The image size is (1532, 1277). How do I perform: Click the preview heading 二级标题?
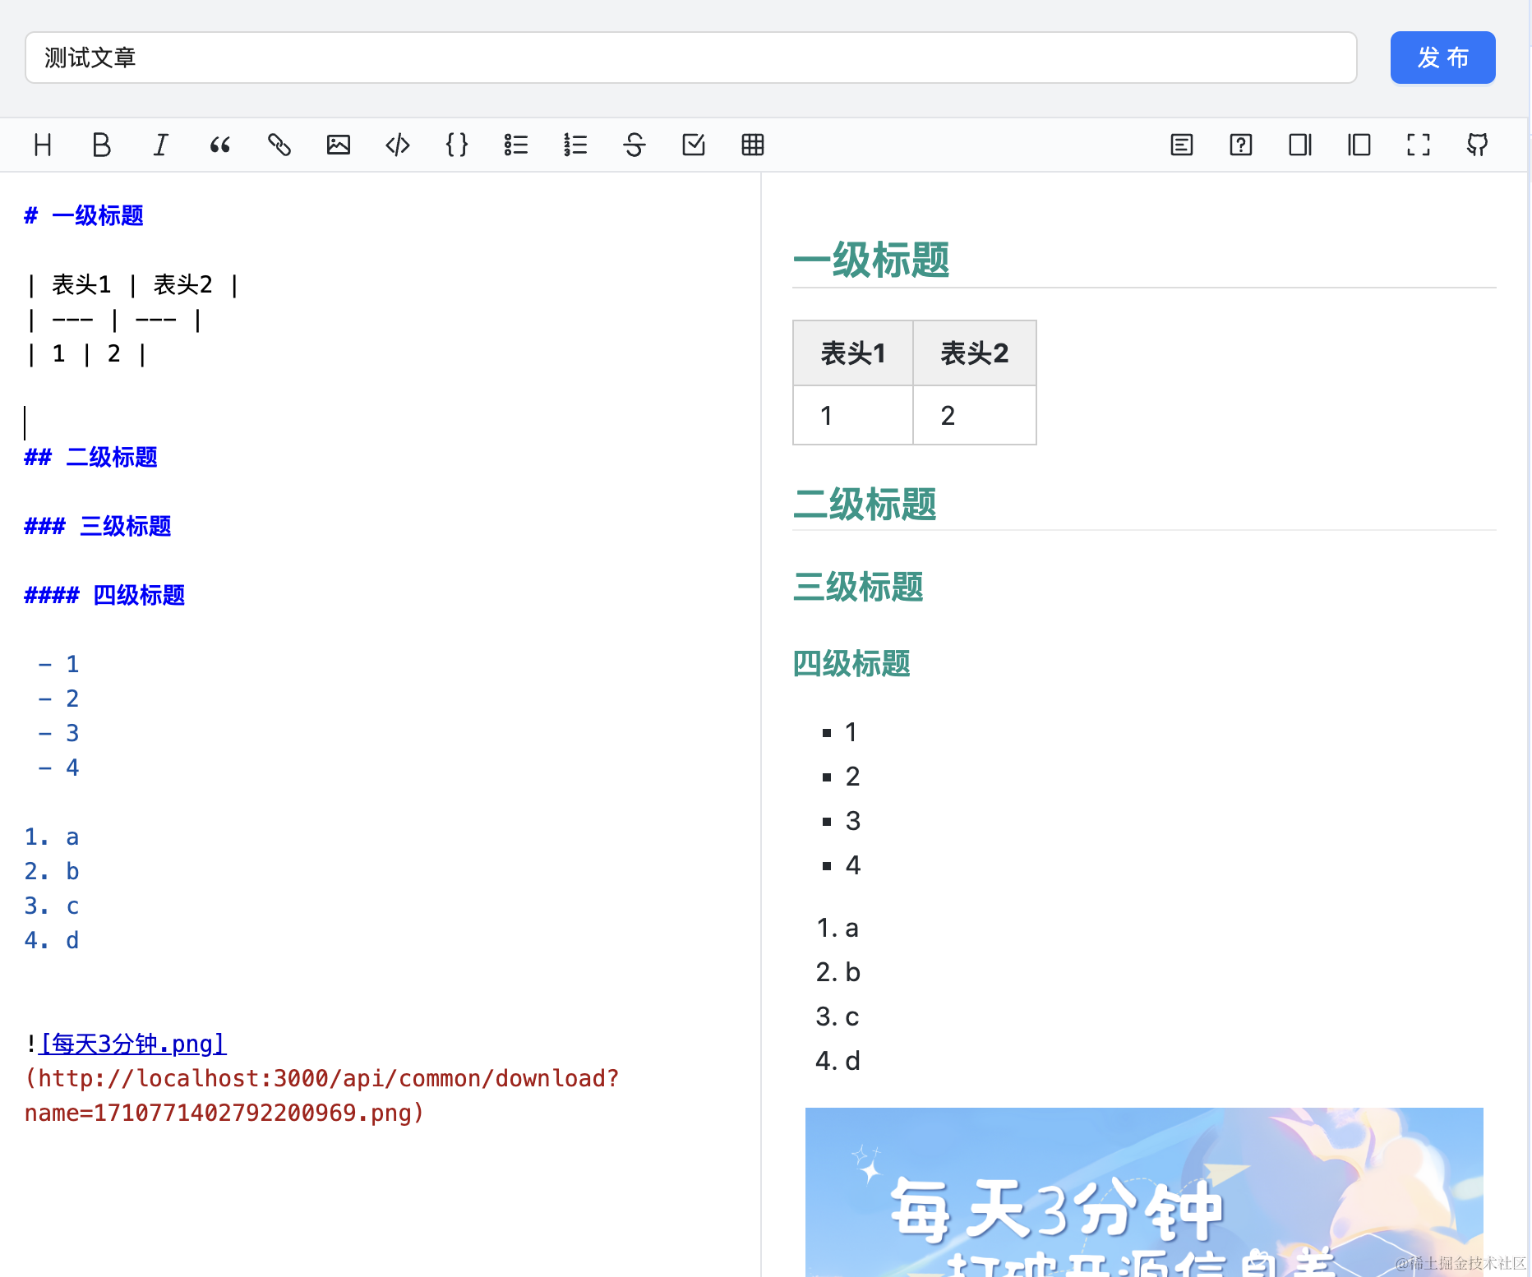coord(865,505)
